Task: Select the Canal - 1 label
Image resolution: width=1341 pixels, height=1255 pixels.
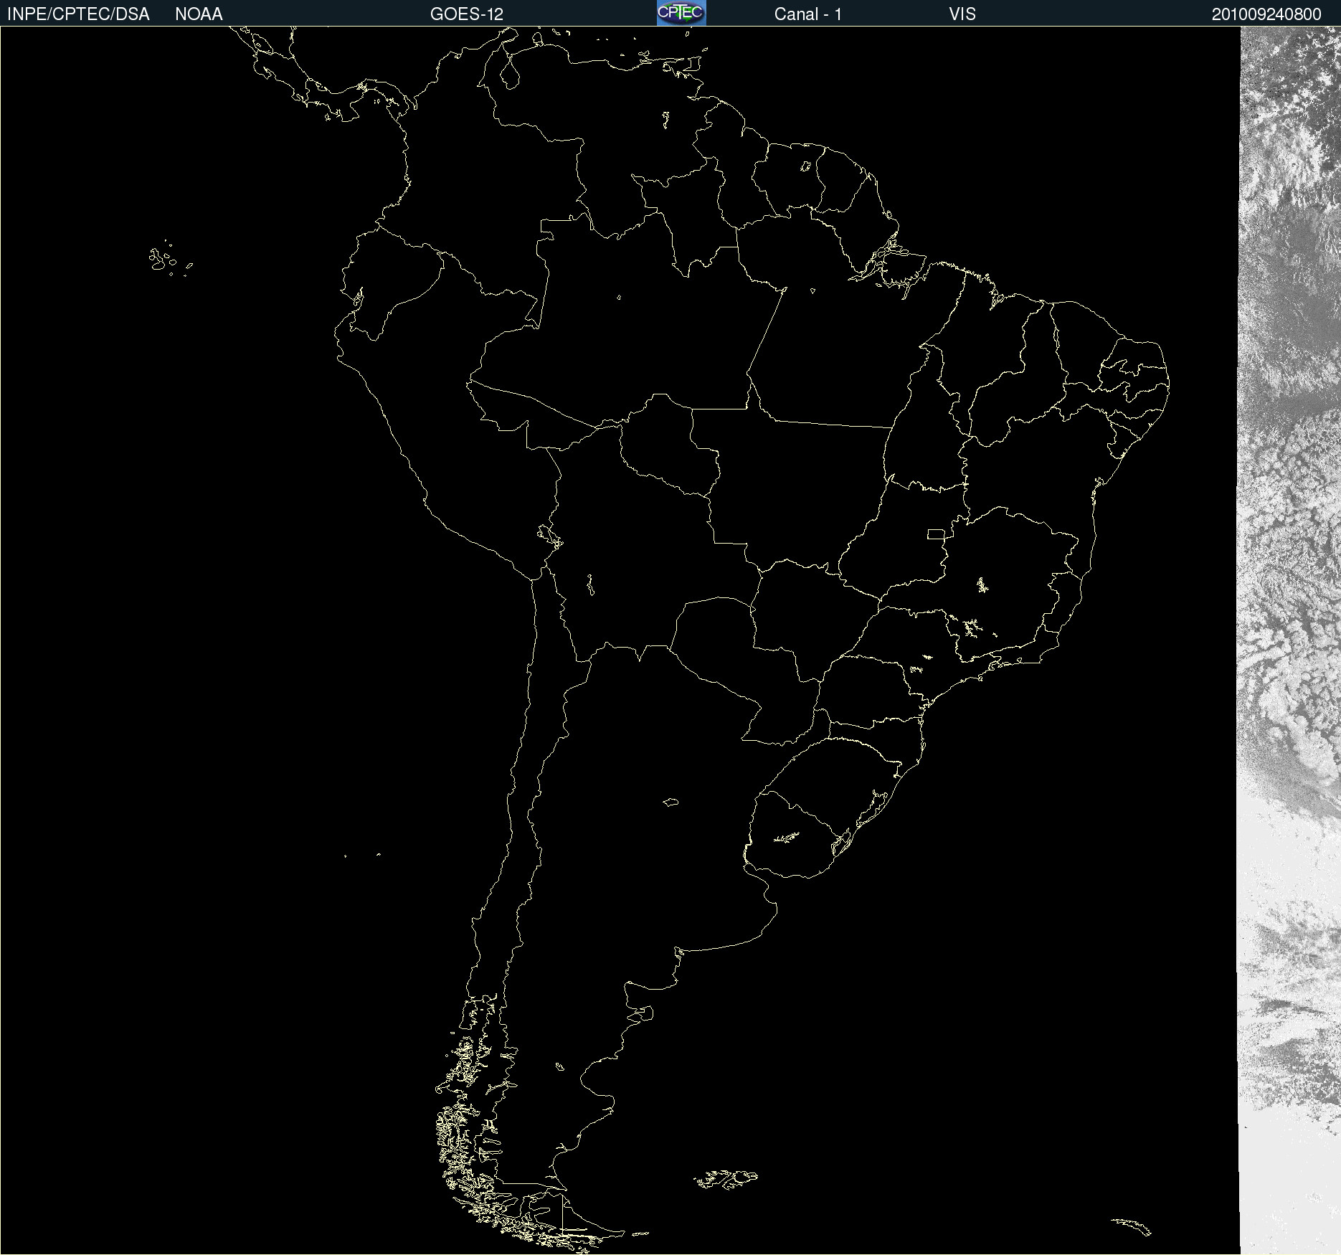Action: [808, 14]
